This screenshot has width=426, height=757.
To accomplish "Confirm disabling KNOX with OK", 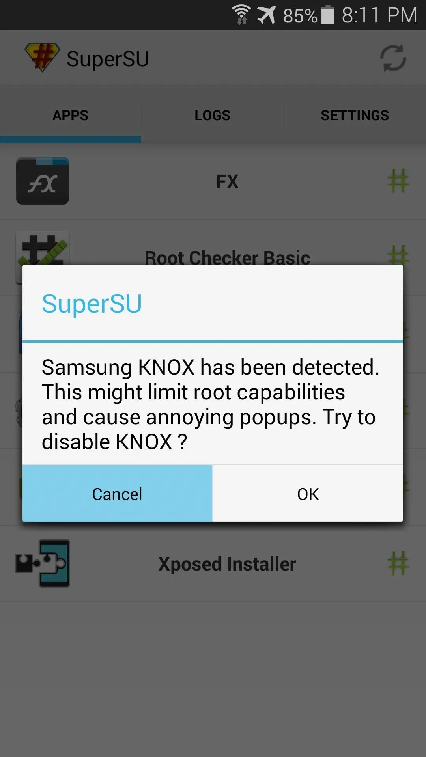I will [x=308, y=494].
